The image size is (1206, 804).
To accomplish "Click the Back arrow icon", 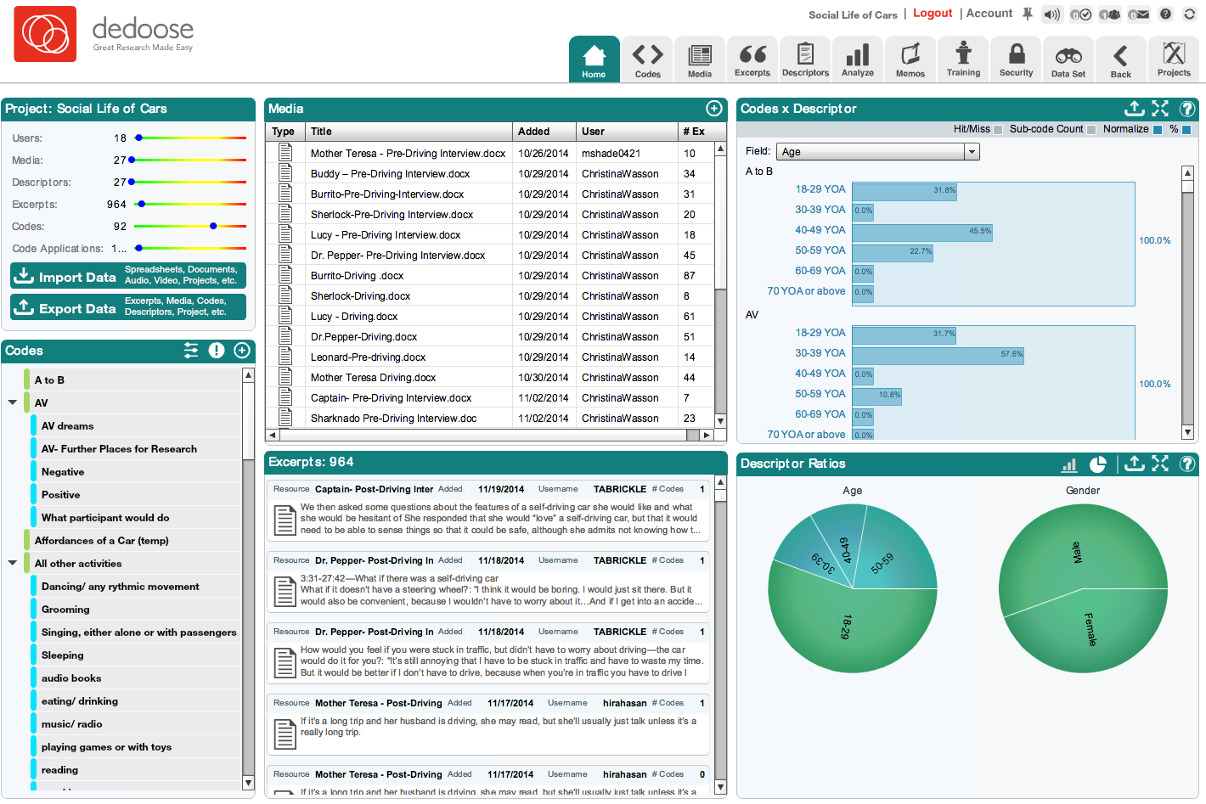I will coord(1121,59).
